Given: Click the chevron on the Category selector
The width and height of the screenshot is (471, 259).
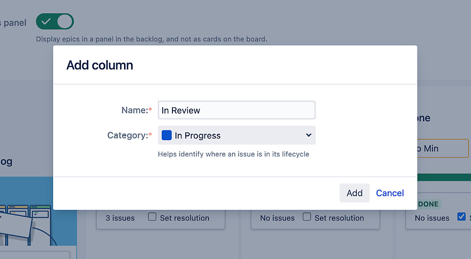Looking at the screenshot, I should click(308, 135).
